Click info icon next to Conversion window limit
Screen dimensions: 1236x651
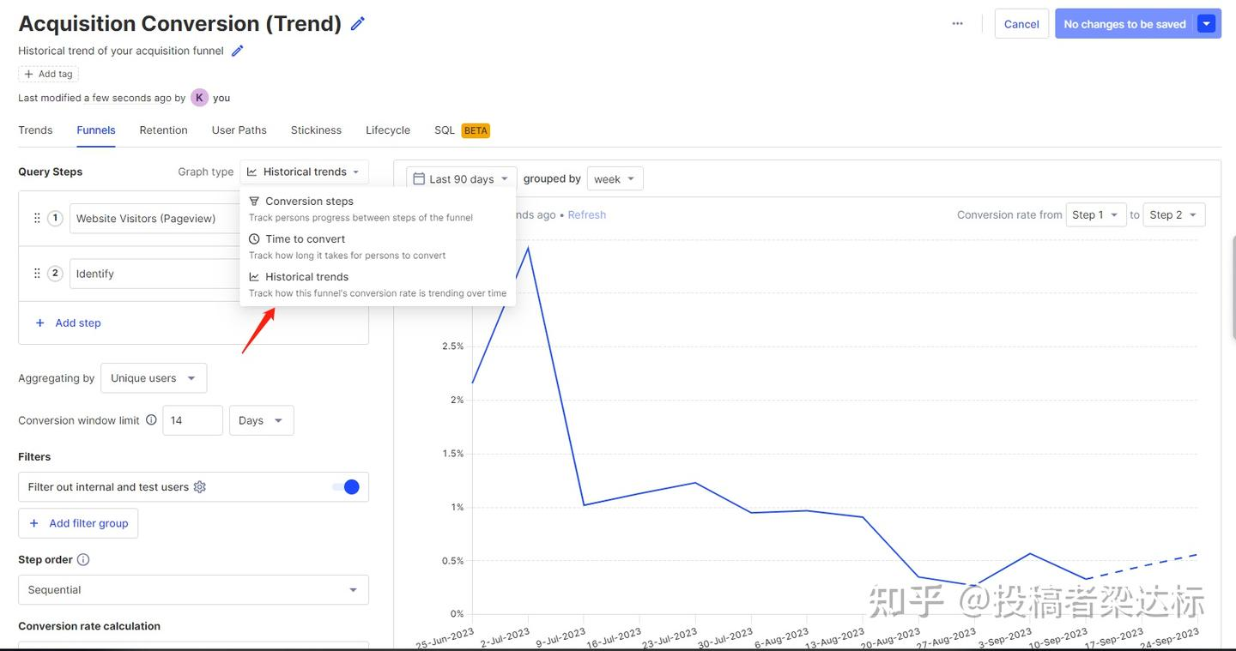point(151,420)
